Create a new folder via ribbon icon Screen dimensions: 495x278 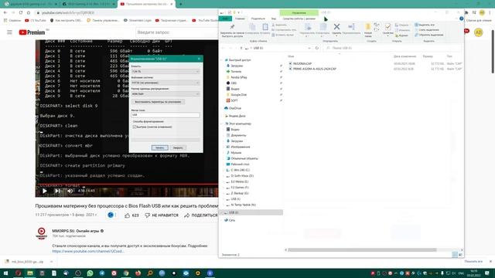click(368, 27)
